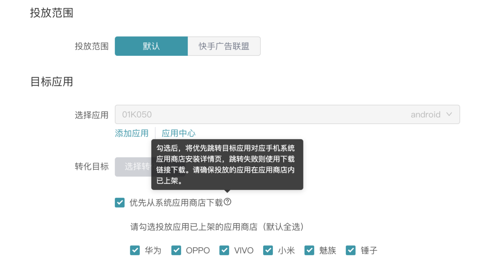Viewport: 479px width, 272px height.
Task: Switch to the 快手广告联盟 tab
Action: (x=224, y=46)
